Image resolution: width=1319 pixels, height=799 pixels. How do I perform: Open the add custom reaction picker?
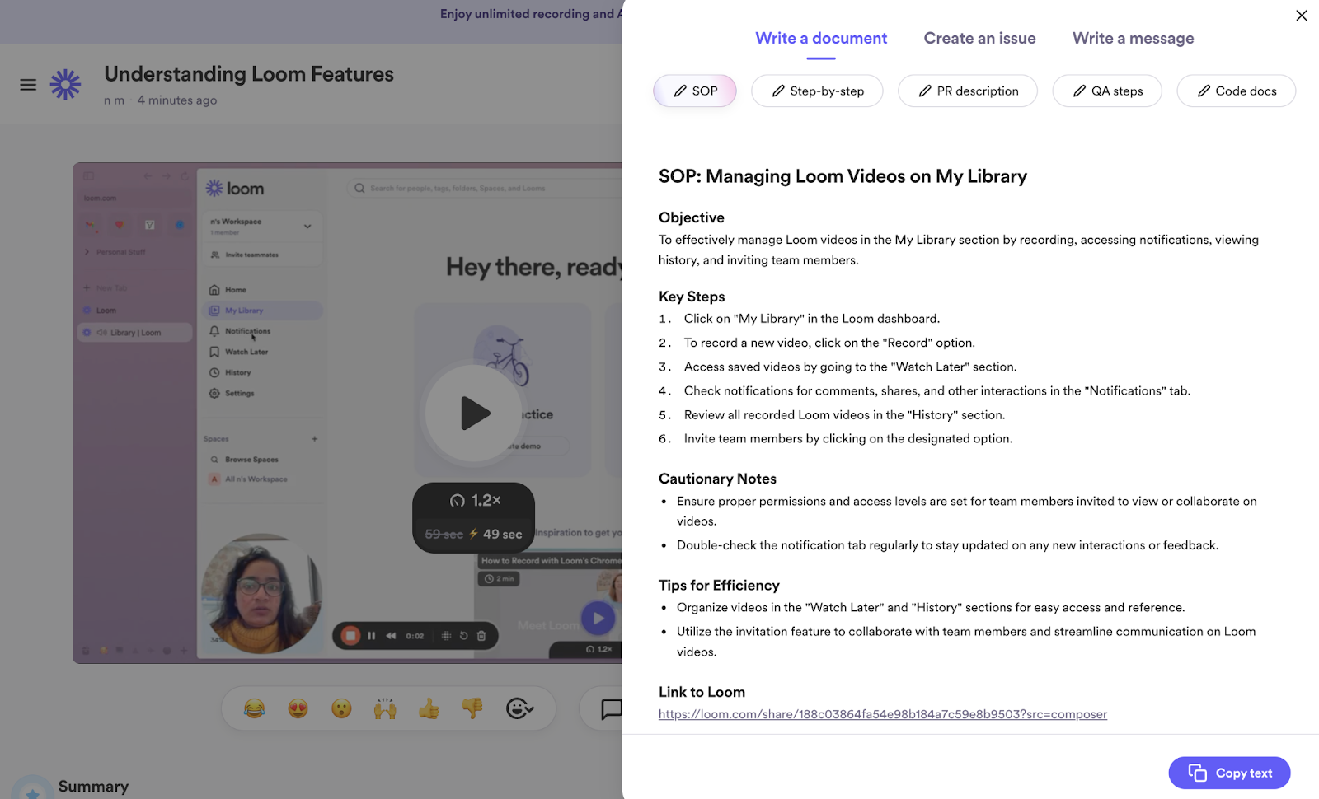(x=519, y=708)
